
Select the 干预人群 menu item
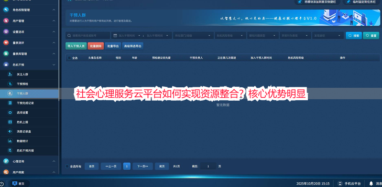pyautogui.click(x=29, y=93)
